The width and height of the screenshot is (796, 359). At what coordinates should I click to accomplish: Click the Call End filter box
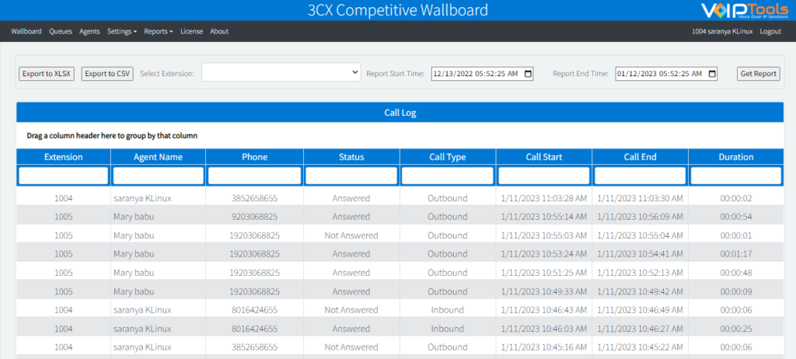(x=640, y=176)
